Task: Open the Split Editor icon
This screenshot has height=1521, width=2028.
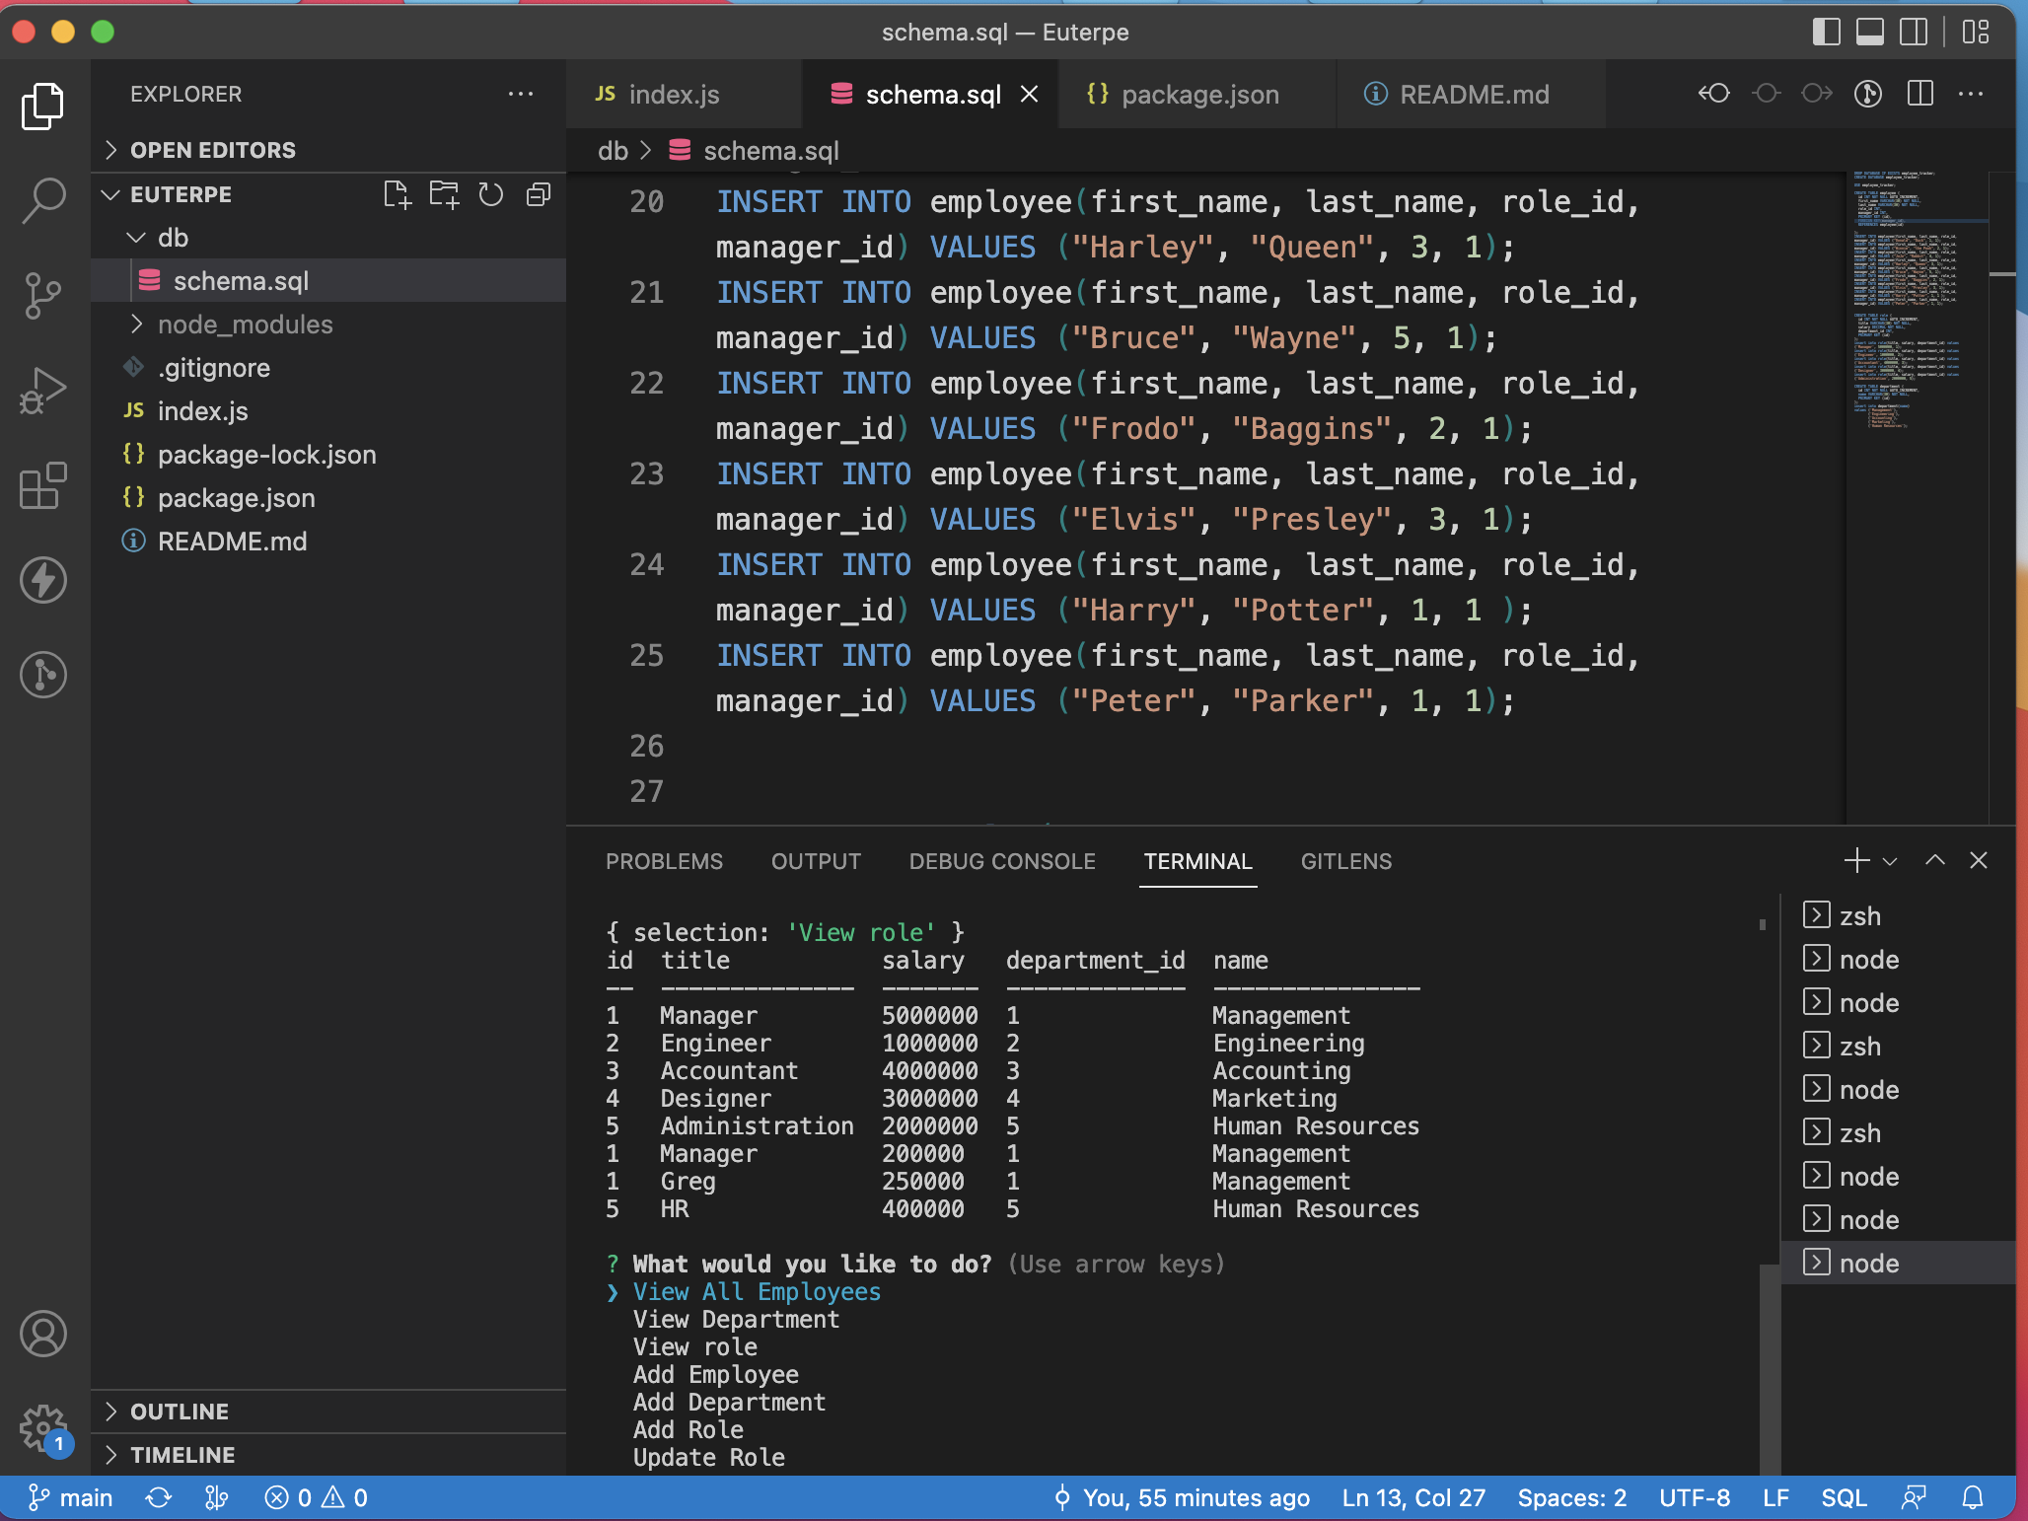Action: (1919, 94)
